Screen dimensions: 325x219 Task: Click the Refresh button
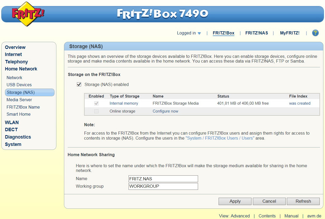(x=303, y=201)
